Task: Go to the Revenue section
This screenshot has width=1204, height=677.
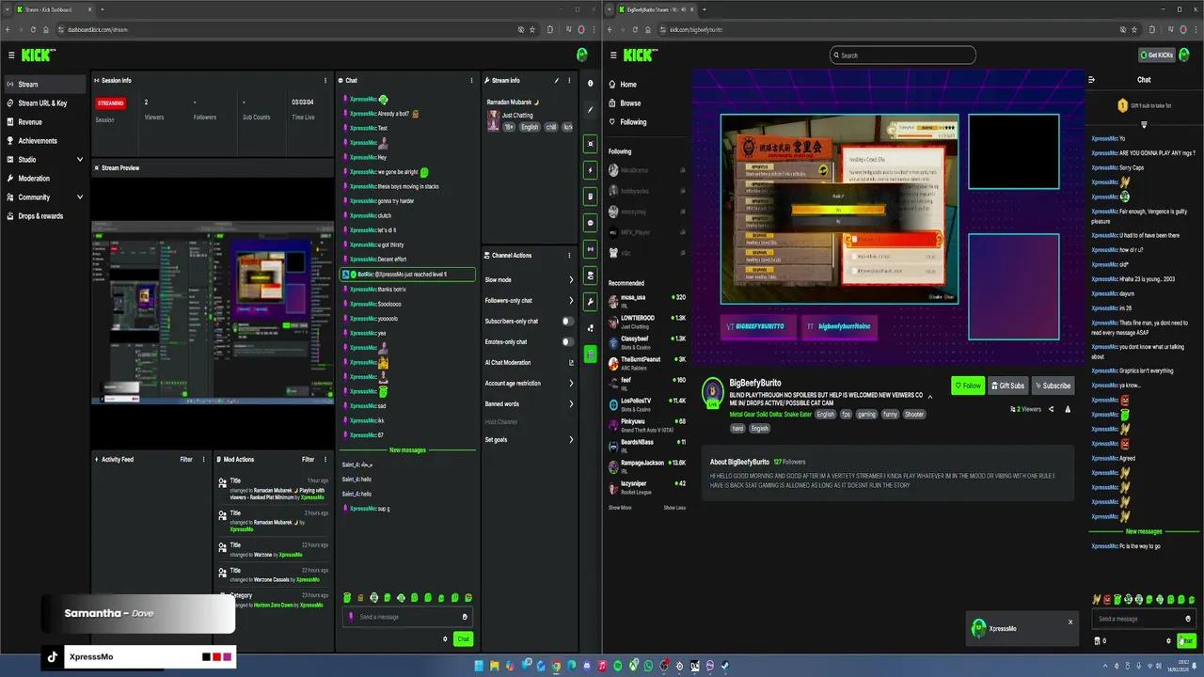Action: (30, 122)
